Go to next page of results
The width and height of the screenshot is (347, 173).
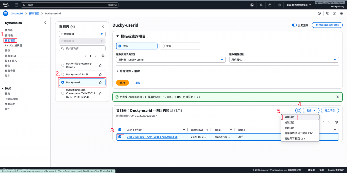pos(329,122)
